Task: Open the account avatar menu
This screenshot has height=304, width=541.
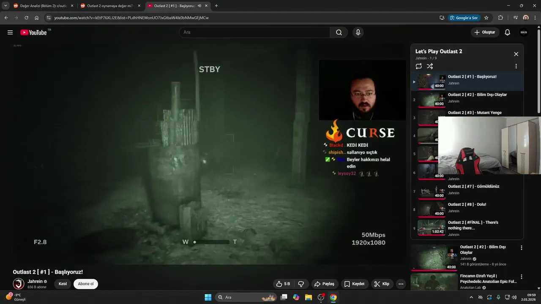Action: pos(524,33)
